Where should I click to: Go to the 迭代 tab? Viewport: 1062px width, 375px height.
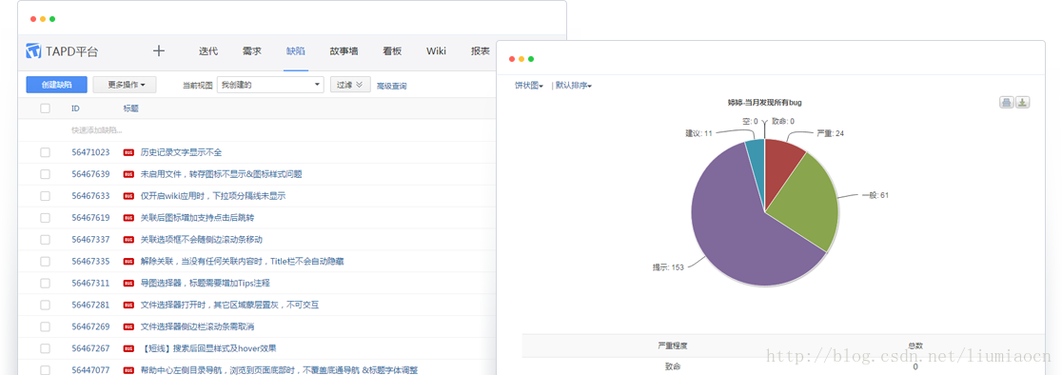(208, 51)
